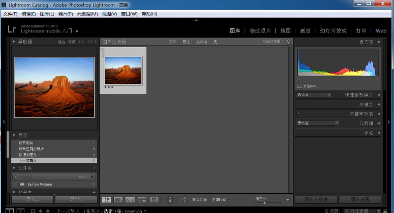
Task: Switch to loupe view icon
Action: (118, 200)
